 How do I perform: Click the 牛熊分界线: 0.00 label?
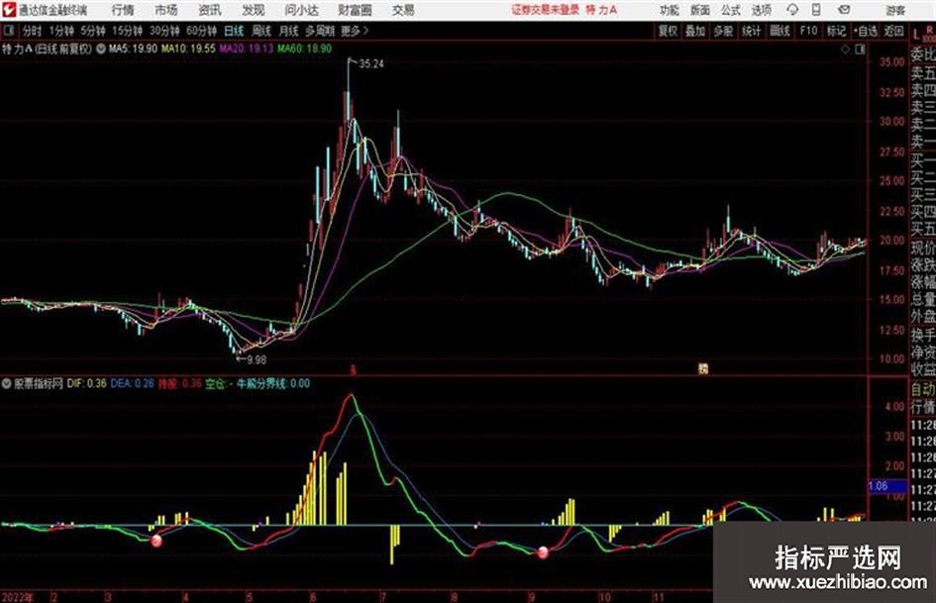pos(273,383)
